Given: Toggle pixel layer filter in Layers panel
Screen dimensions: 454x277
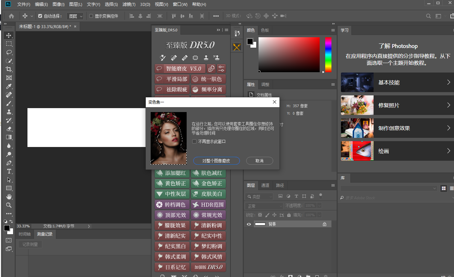Looking at the screenshot, I should [280, 196].
